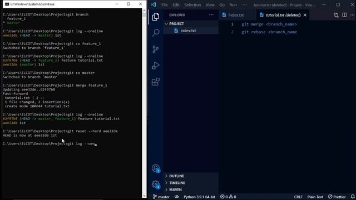This screenshot has height=200, width=356.
Task: Open errors and warnings count in status bar
Action: 228,197
